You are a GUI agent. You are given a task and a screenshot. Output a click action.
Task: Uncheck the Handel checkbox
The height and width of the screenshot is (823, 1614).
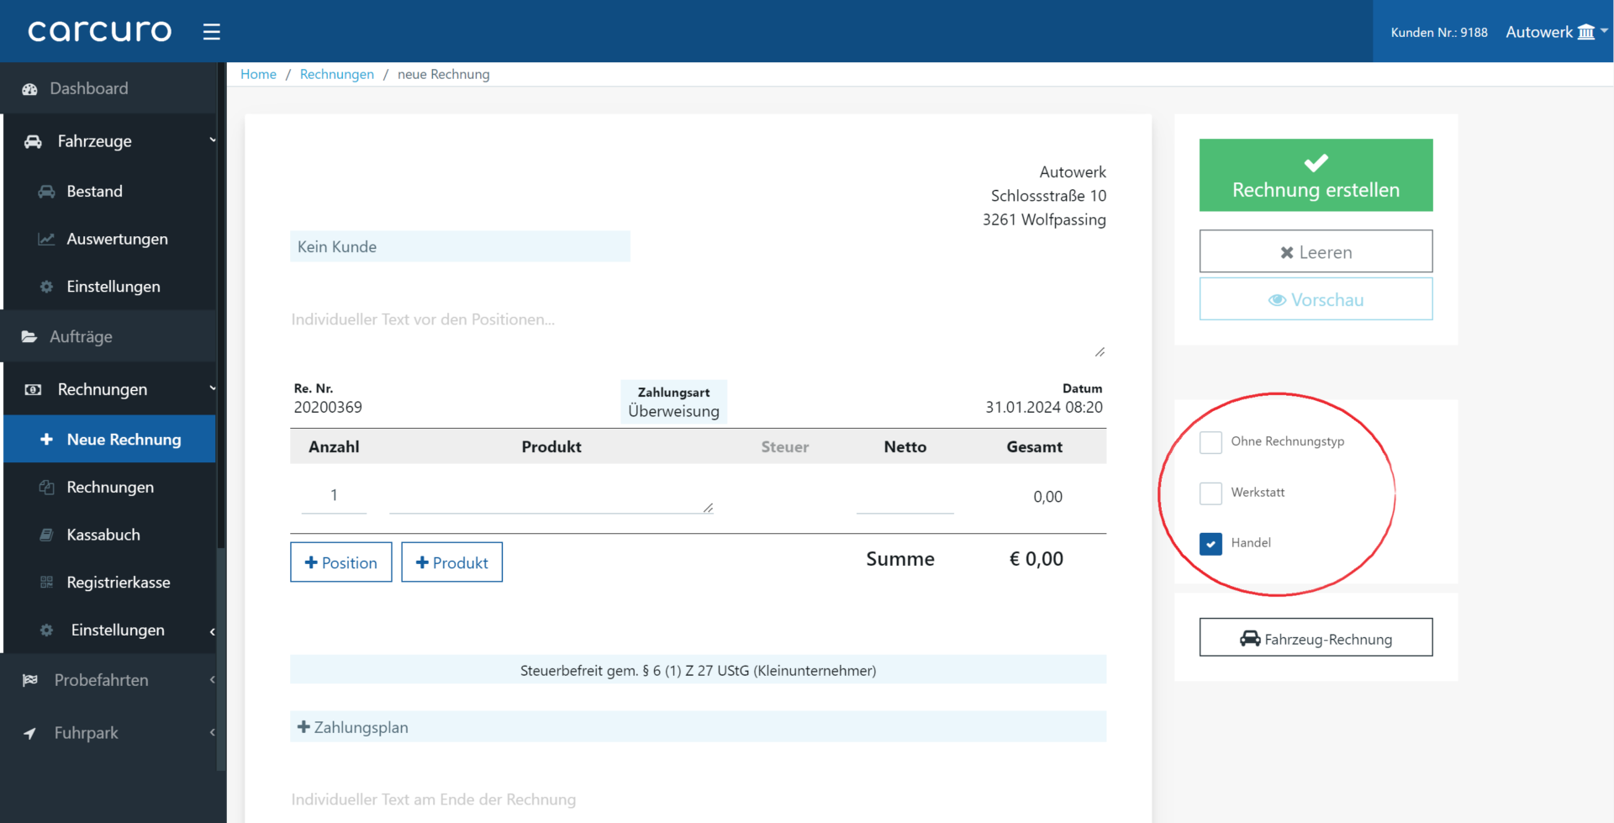click(1210, 544)
